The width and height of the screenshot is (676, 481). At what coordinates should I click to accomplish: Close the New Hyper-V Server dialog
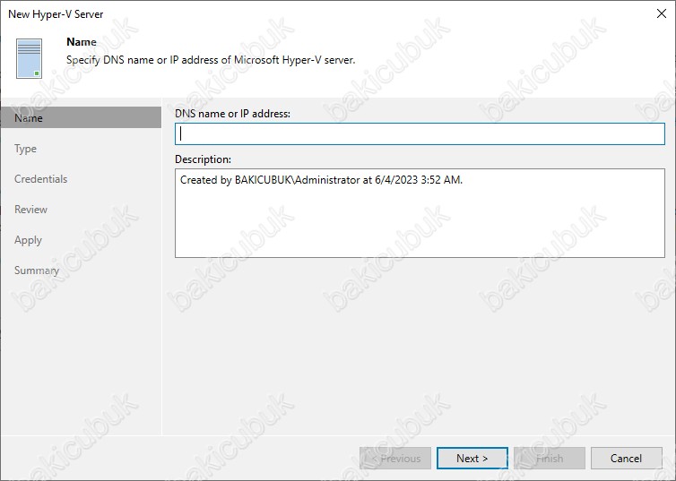(662, 13)
